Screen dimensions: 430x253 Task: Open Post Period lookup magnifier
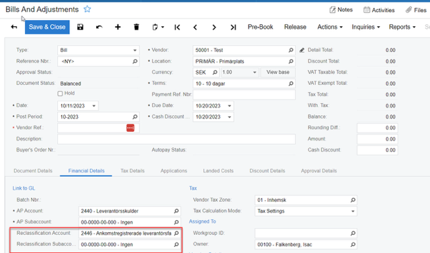point(135,117)
